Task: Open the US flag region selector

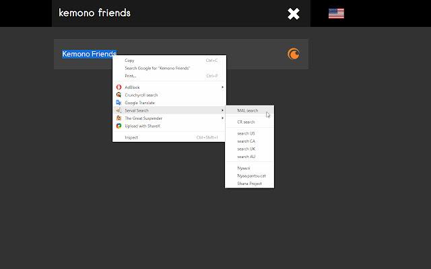Action: click(336, 13)
